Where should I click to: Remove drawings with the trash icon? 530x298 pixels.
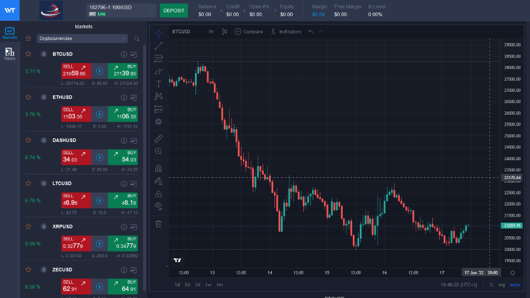click(158, 224)
